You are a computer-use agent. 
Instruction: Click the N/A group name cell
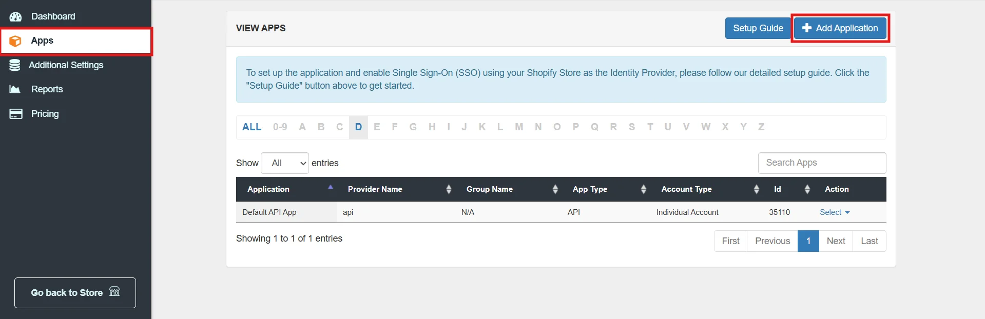pos(508,212)
